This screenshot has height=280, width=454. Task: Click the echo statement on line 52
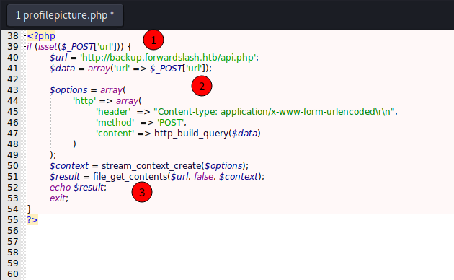[61, 188]
